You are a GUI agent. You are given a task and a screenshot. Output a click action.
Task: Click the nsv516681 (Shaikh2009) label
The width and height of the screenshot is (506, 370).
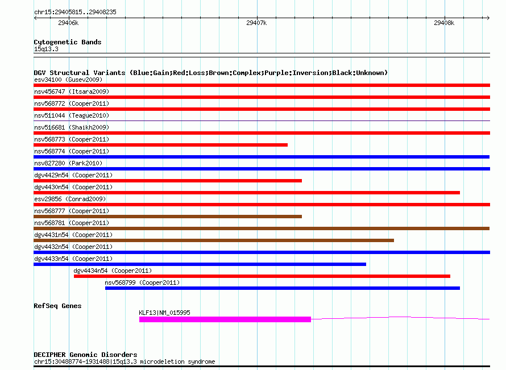click(x=72, y=127)
